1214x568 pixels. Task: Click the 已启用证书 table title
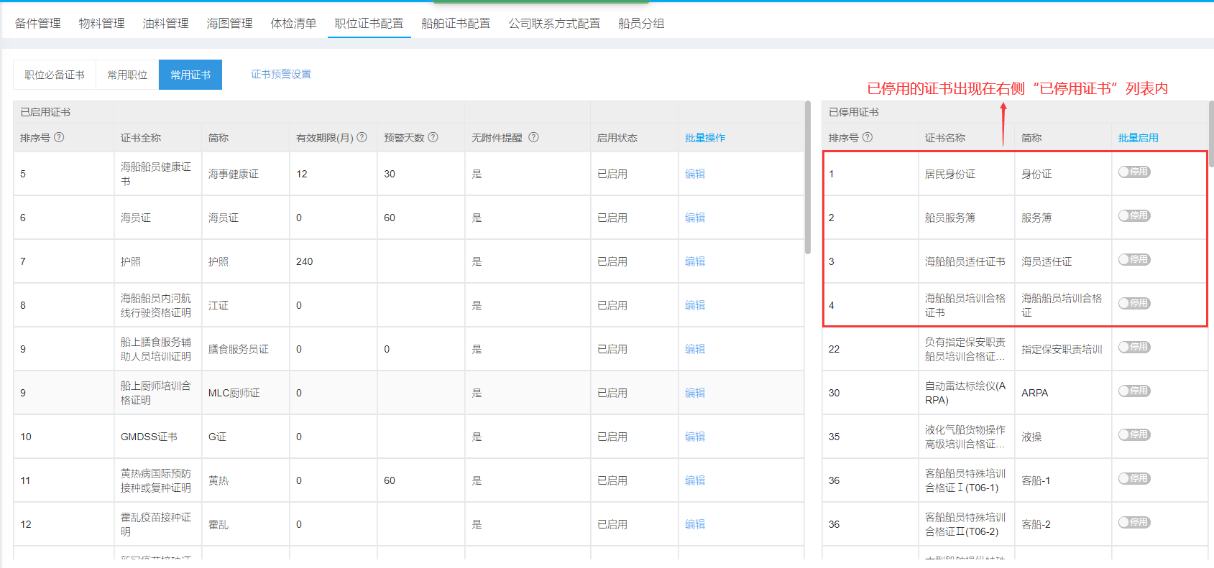pos(45,112)
